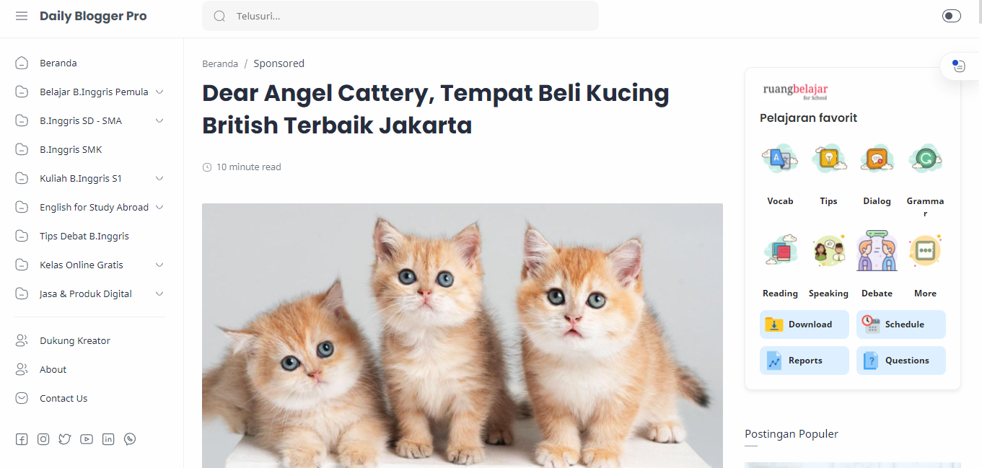Expand Jasa & Produk Digital menu
This screenshot has width=982, height=468.
[159, 293]
